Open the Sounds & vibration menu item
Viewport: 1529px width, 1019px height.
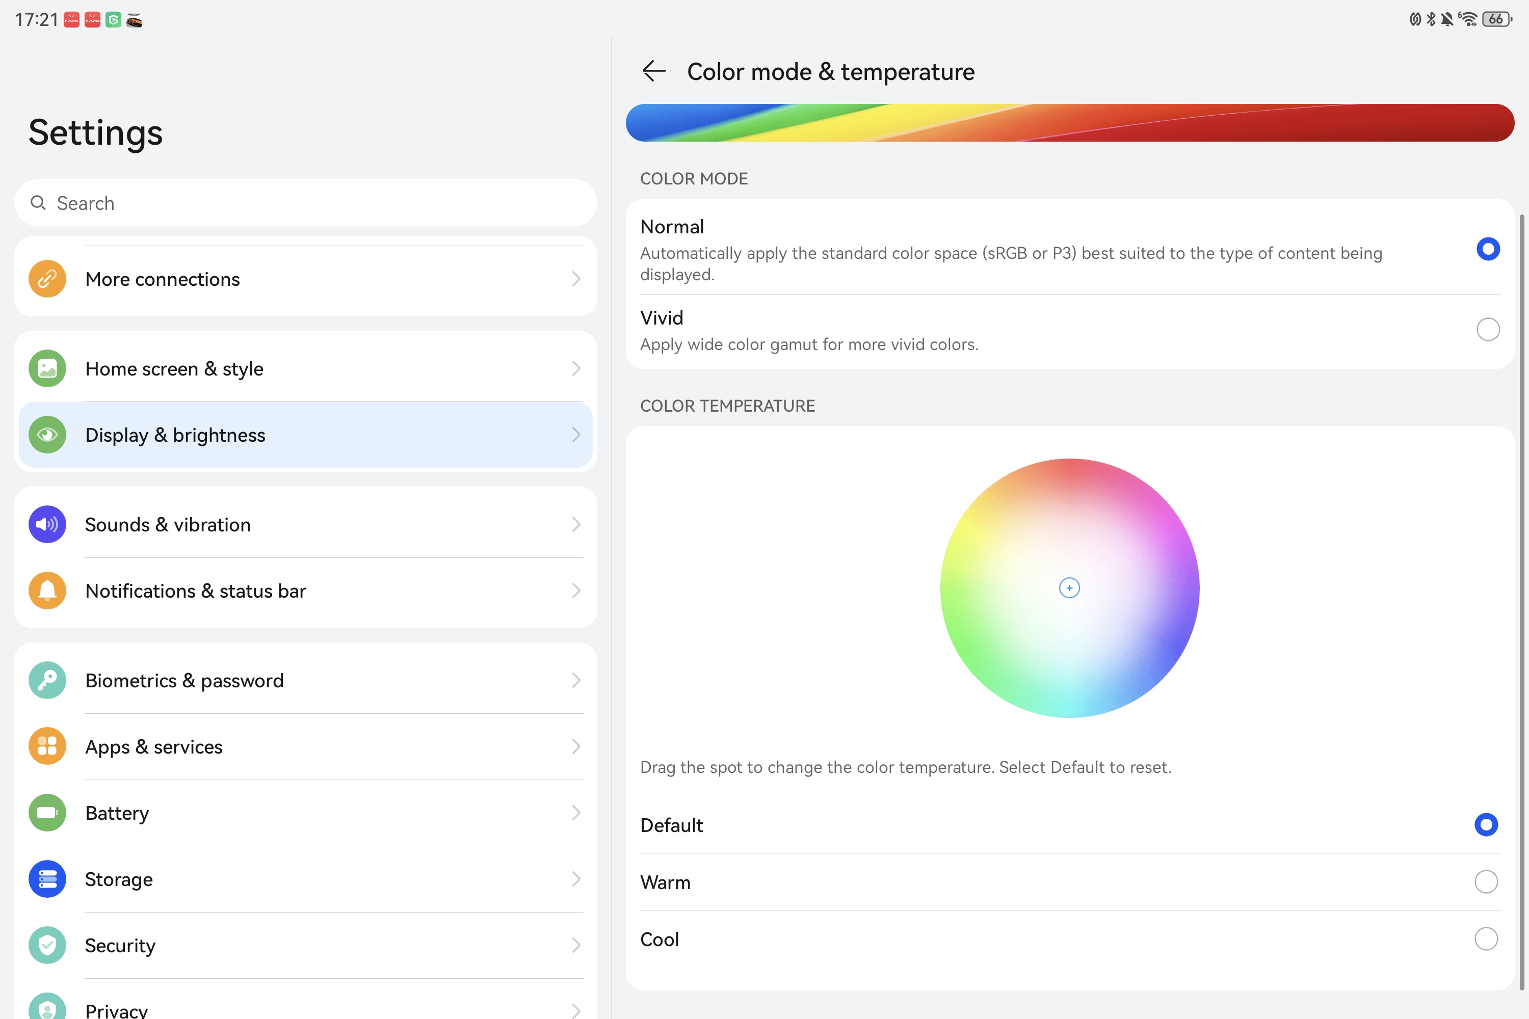click(305, 524)
